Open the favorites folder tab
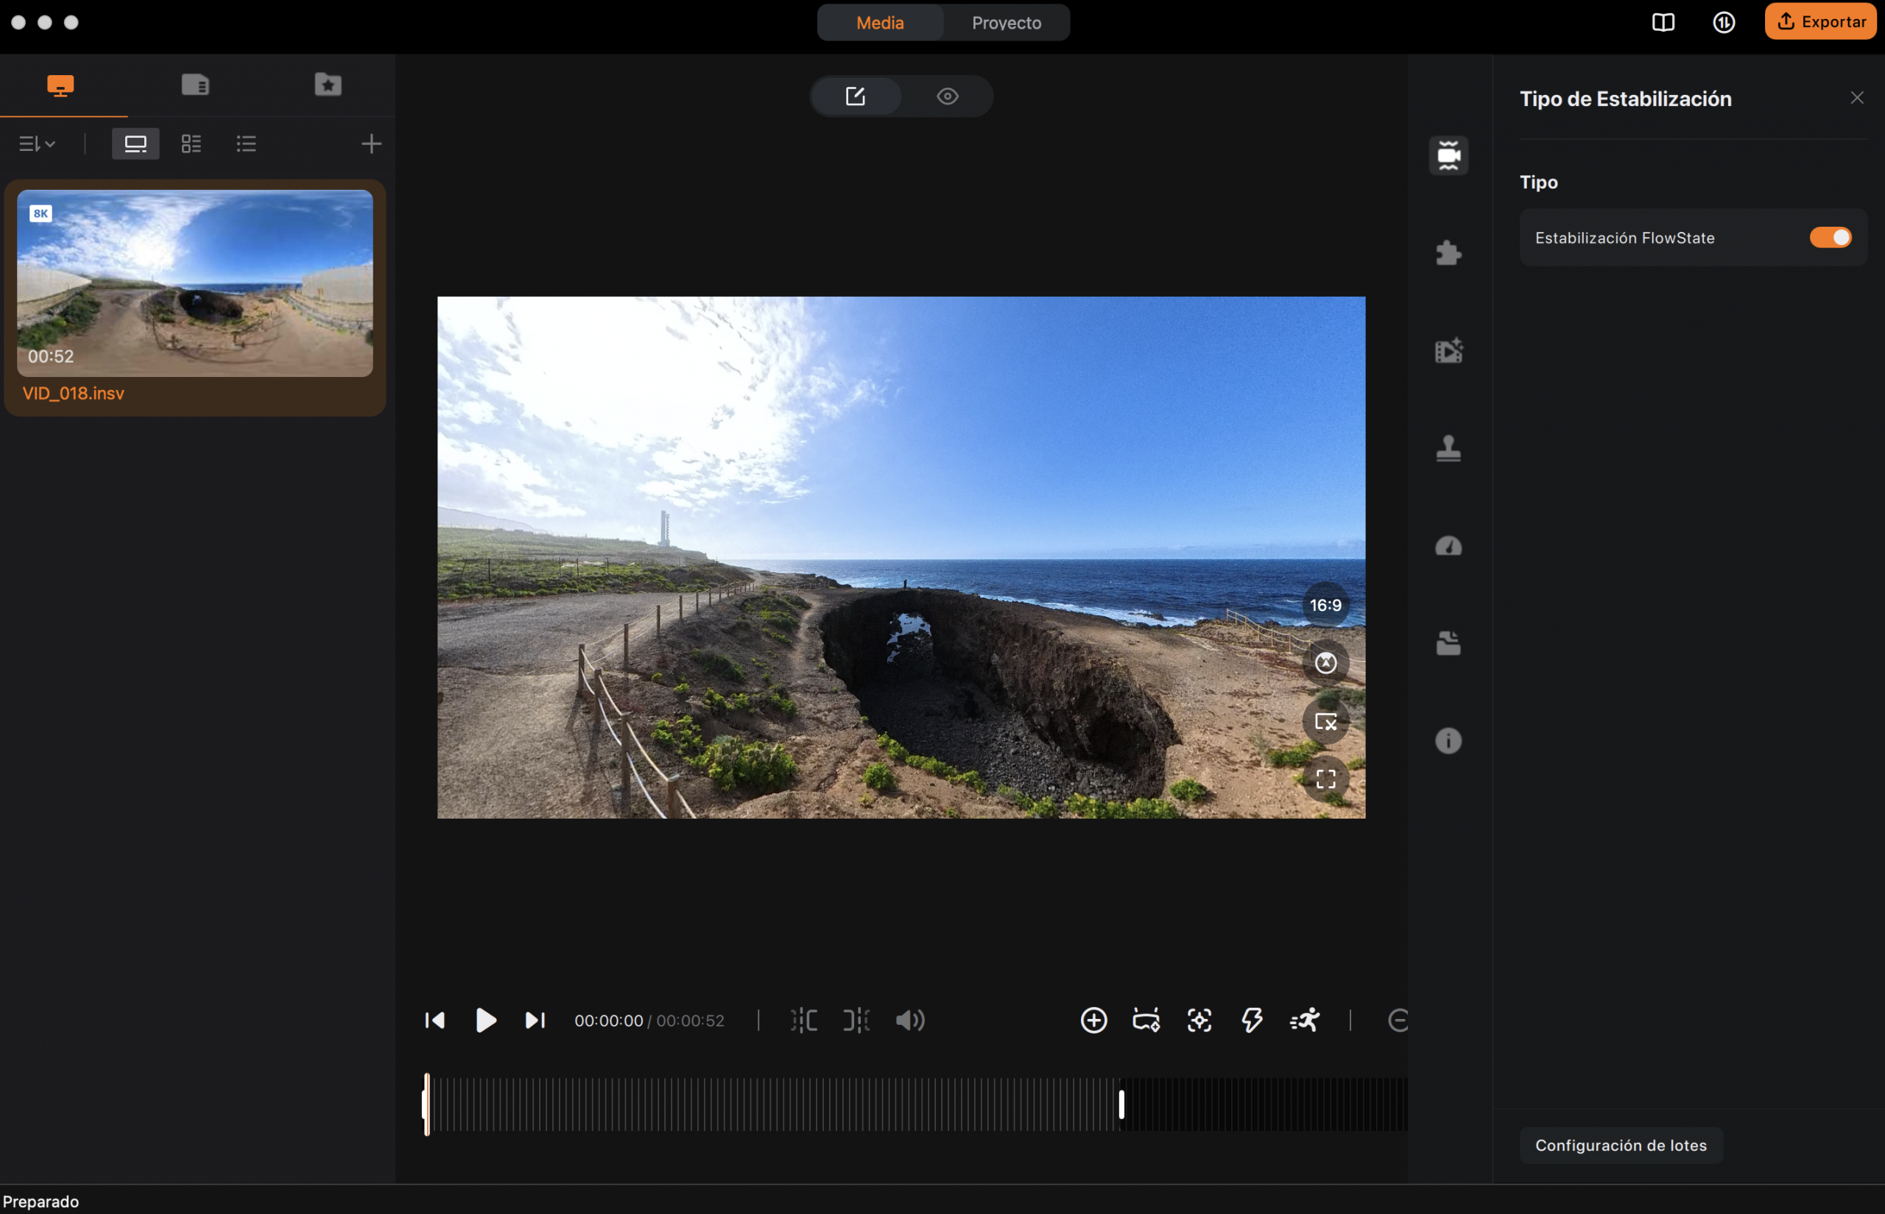Image resolution: width=1885 pixels, height=1214 pixels. tap(328, 85)
